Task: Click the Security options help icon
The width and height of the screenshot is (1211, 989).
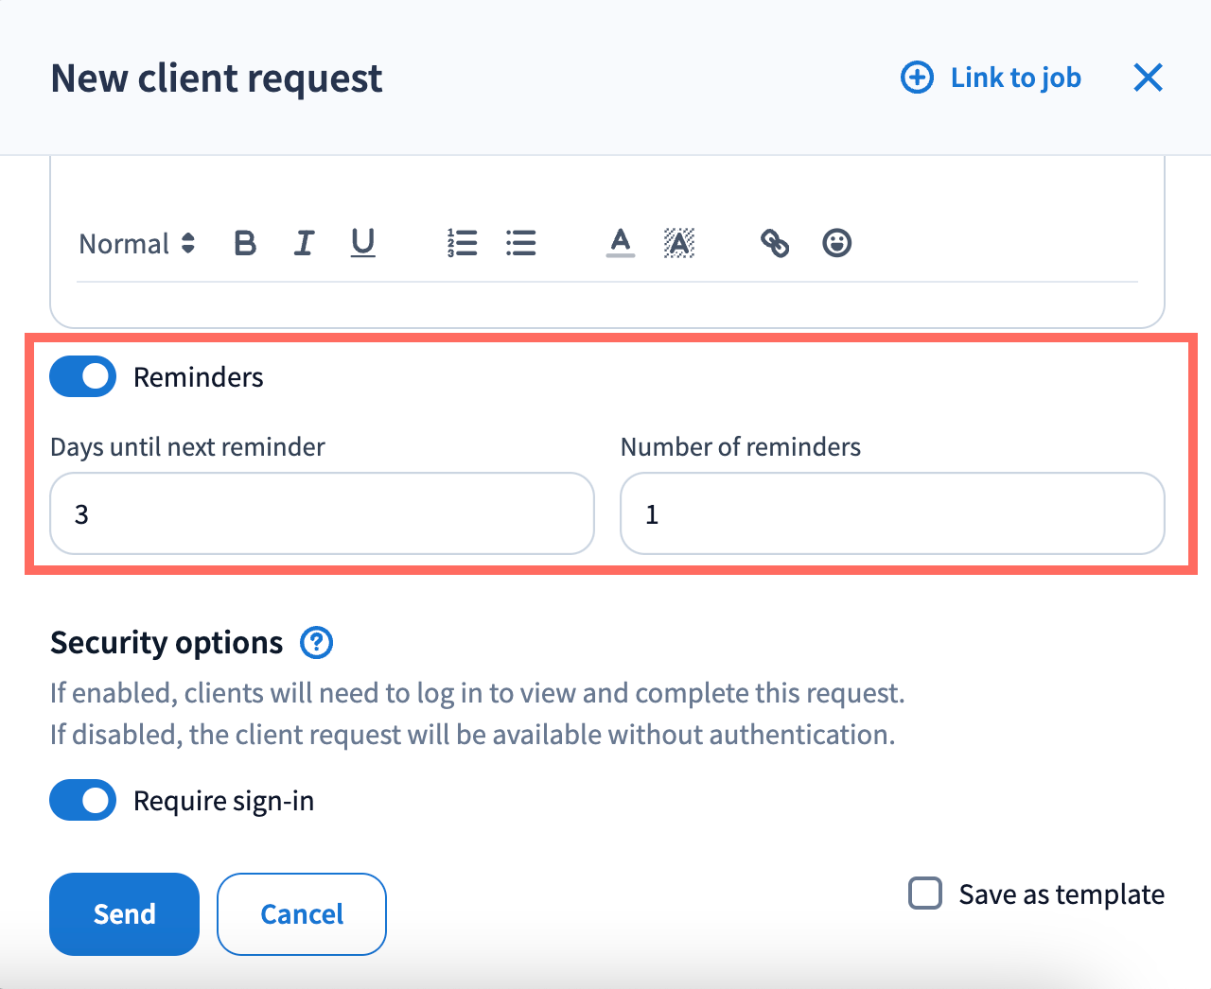Action: [316, 643]
